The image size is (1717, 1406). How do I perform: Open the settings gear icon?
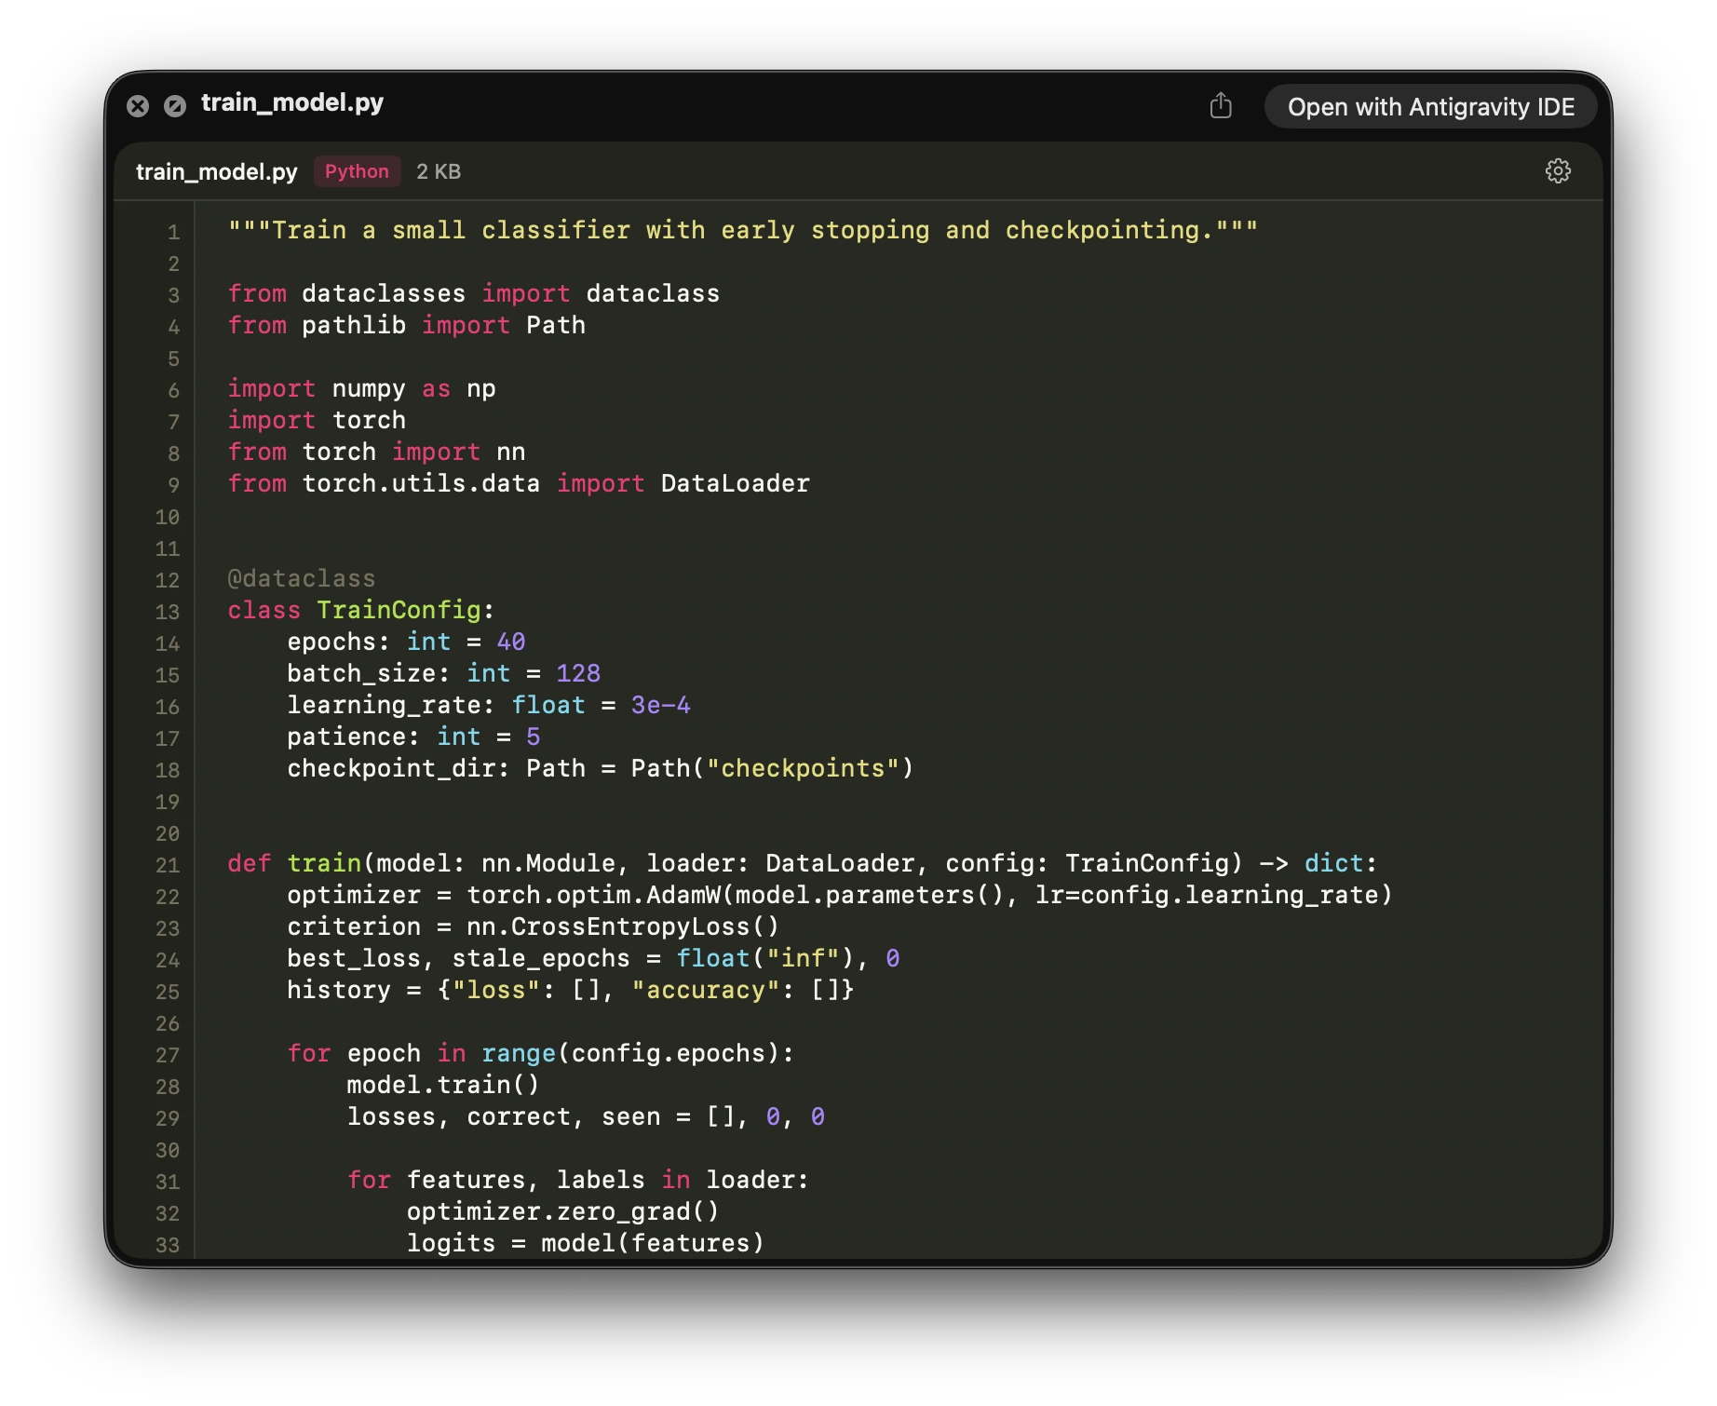coord(1558,171)
